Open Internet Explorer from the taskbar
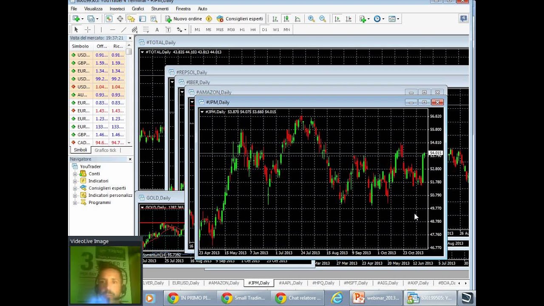This screenshot has width=544, height=306. coord(337,298)
